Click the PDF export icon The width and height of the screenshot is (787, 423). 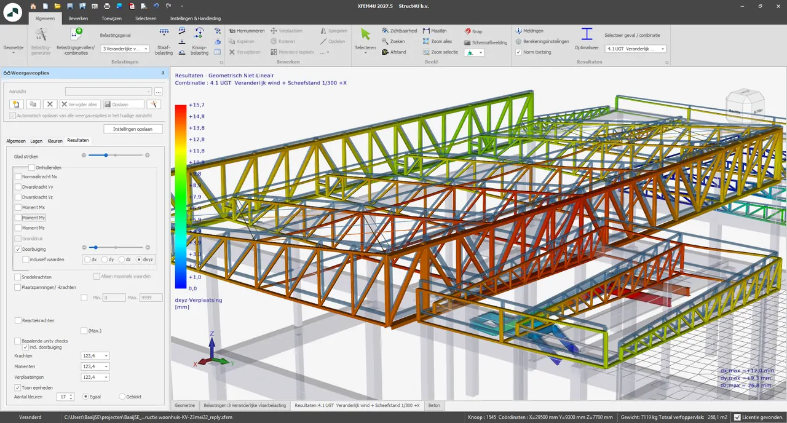[x=132, y=6]
